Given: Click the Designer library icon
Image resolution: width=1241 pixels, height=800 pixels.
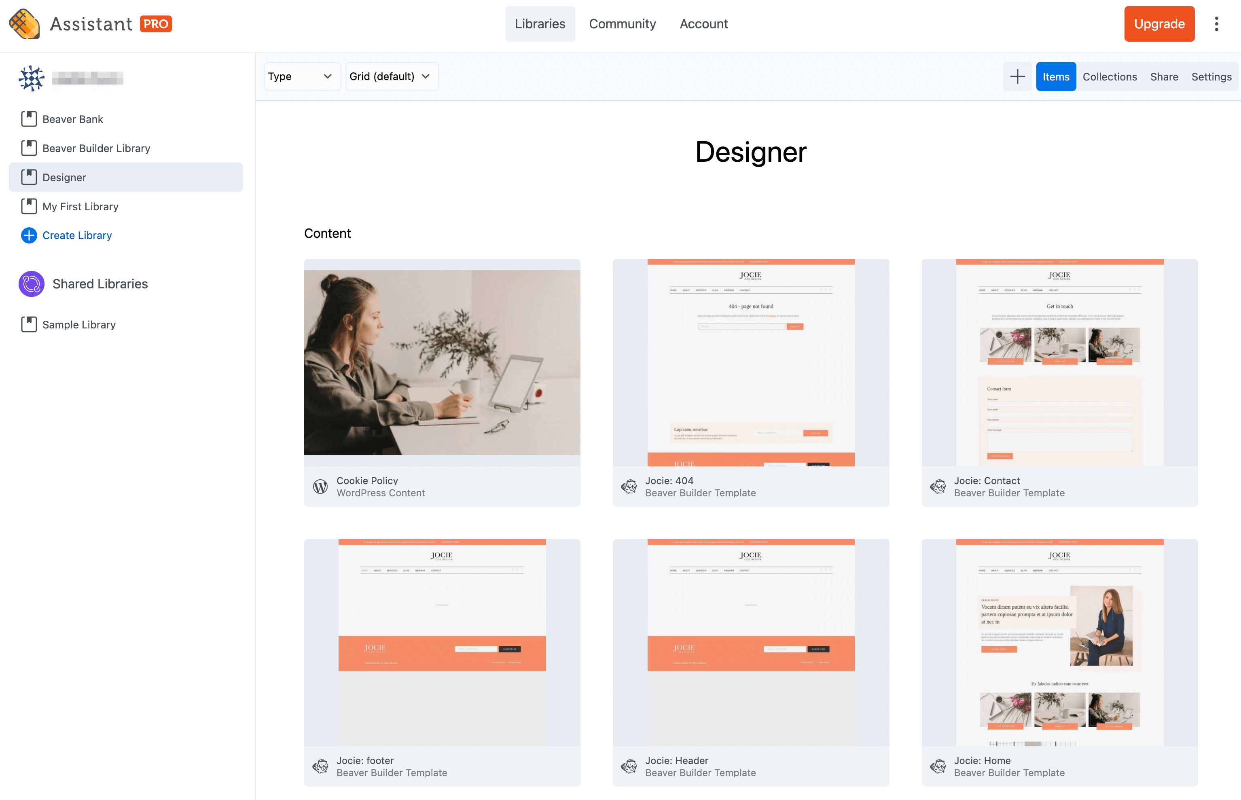Looking at the screenshot, I should [29, 177].
